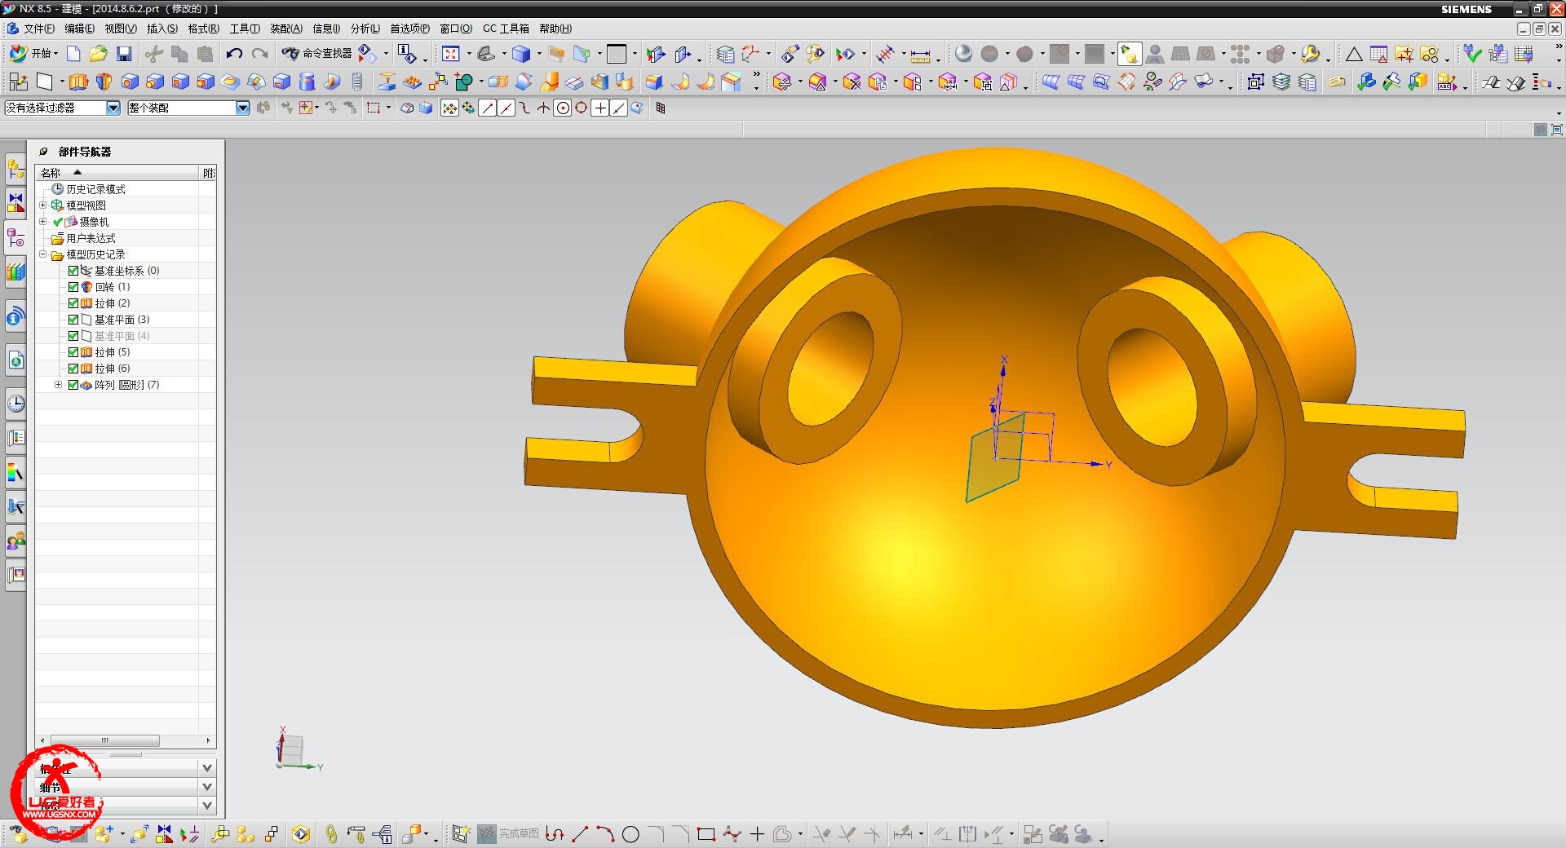This screenshot has height=848, width=1566.
Task: Click 完成草图 finish sketch button
Action: (x=508, y=834)
